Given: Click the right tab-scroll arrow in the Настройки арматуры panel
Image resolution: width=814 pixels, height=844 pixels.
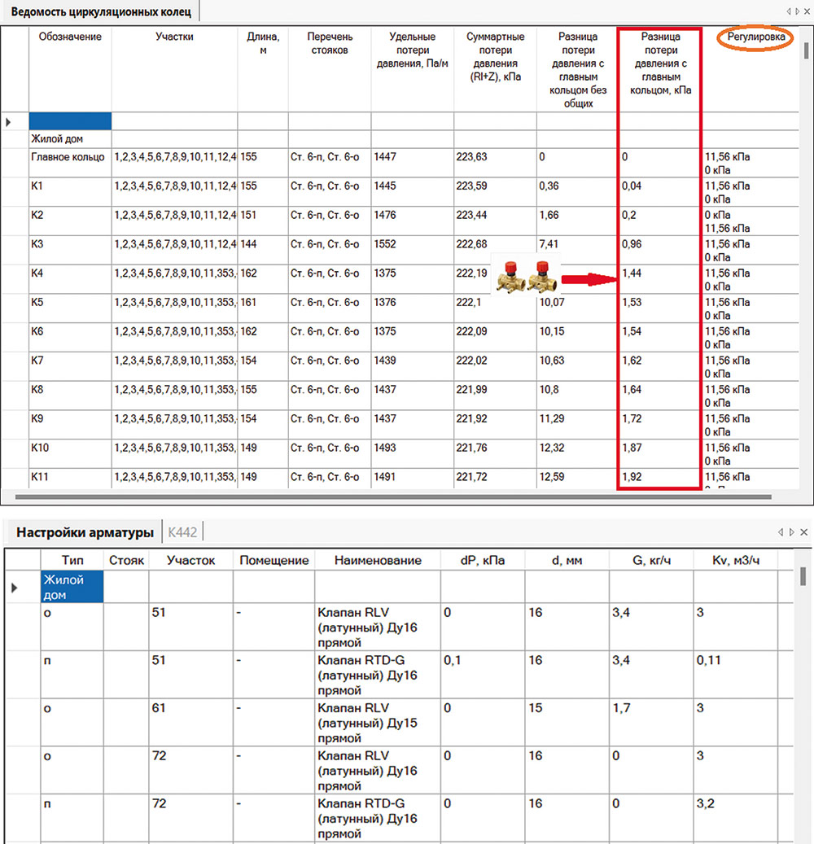Looking at the screenshot, I should coord(790,532).
